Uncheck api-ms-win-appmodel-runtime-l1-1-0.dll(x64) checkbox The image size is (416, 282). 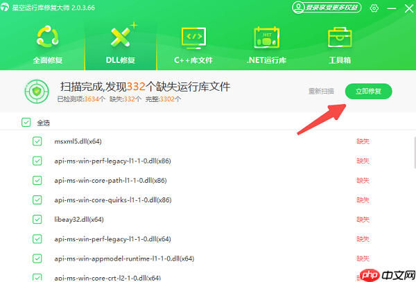pyautogui.click(x=37, y=258)
